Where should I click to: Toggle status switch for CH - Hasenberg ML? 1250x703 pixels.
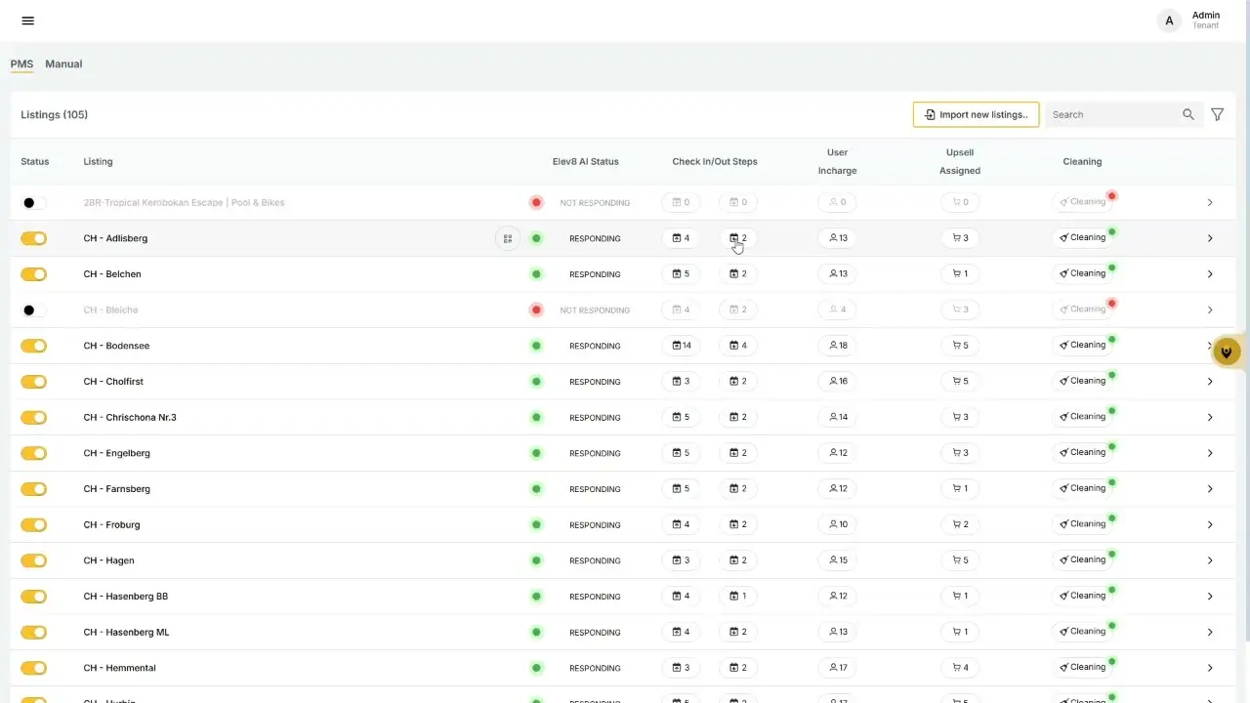point(34,632)
